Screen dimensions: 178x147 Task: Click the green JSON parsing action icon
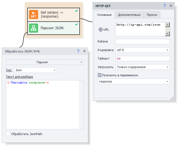tap(34, 28)
